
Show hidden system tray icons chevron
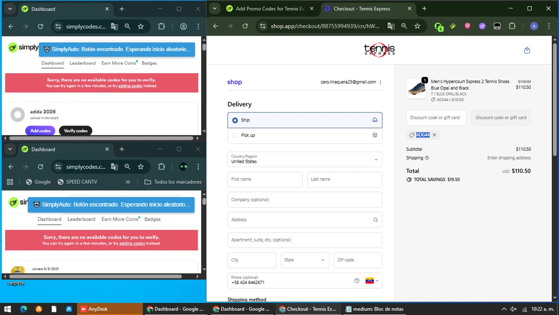pos(504,309)
